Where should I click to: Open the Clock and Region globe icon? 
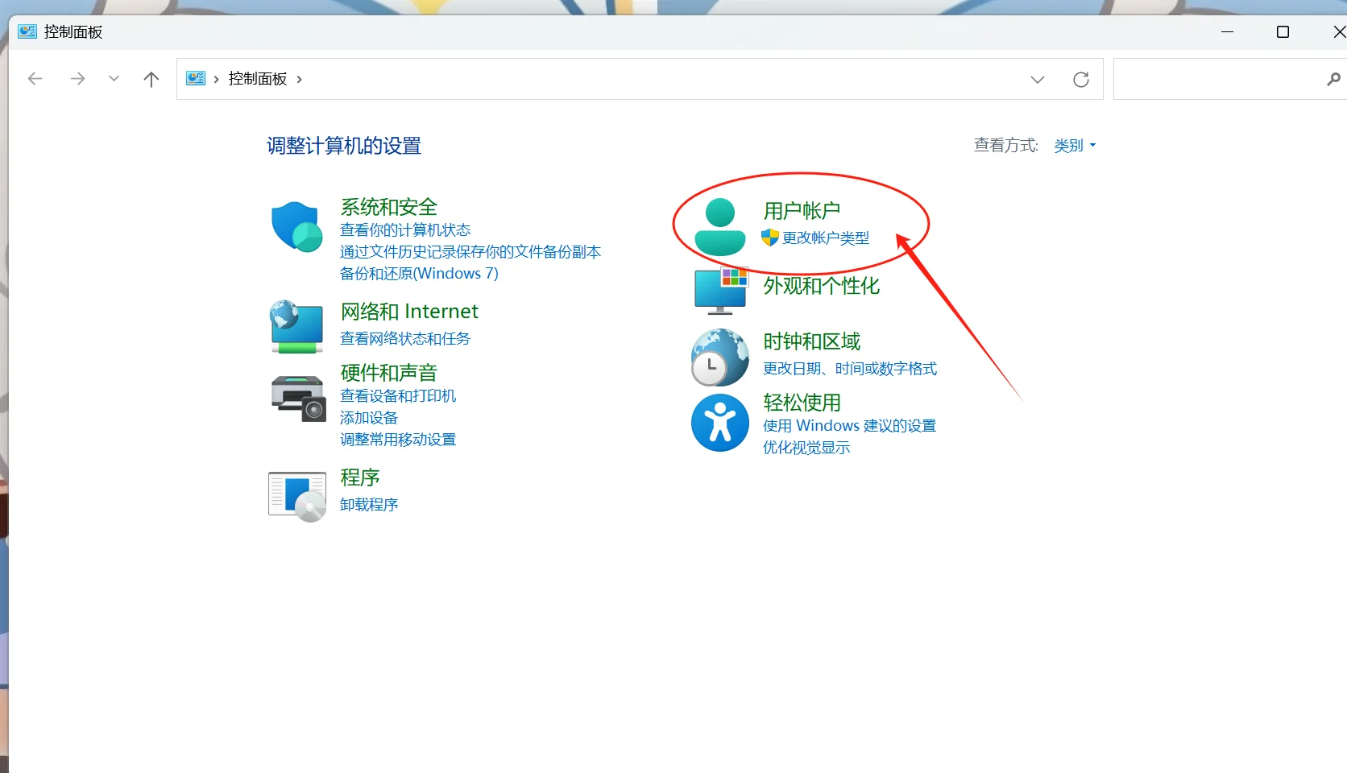pos(720,358)
